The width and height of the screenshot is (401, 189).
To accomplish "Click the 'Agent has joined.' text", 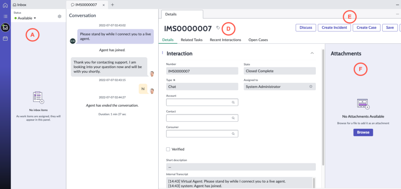I will click(112, 50).
